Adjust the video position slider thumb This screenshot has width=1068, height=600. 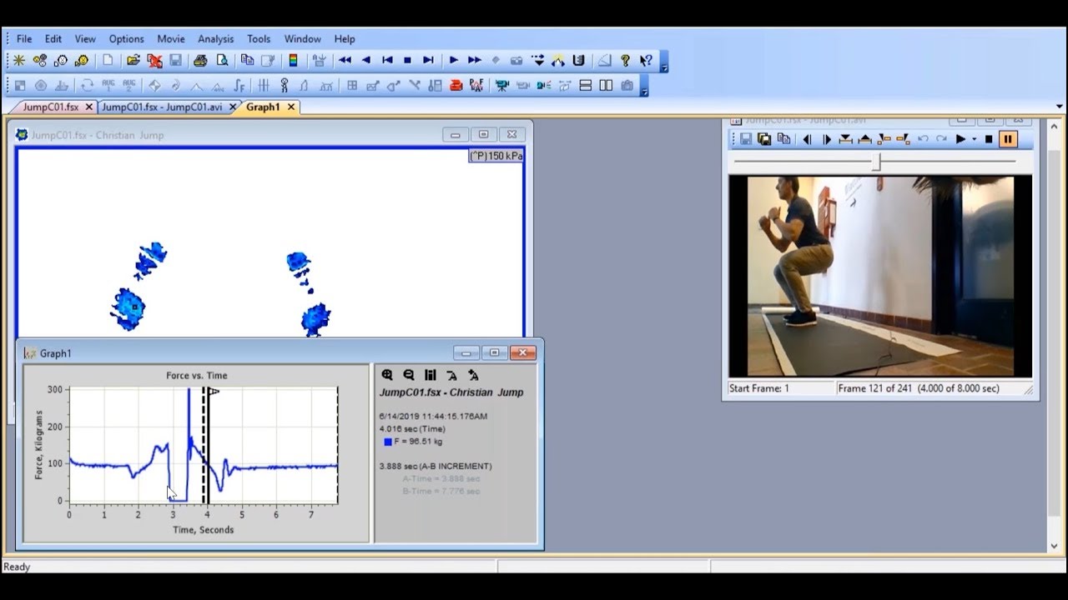pyautogui.click(x=876, y=162)
